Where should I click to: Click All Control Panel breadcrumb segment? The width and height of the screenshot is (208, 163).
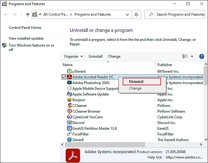(x=56, y=14)
